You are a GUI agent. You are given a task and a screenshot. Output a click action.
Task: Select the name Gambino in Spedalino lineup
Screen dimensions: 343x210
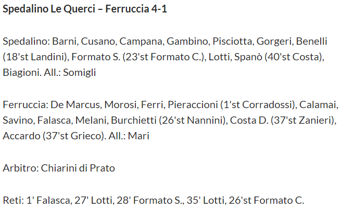point(187,42)
